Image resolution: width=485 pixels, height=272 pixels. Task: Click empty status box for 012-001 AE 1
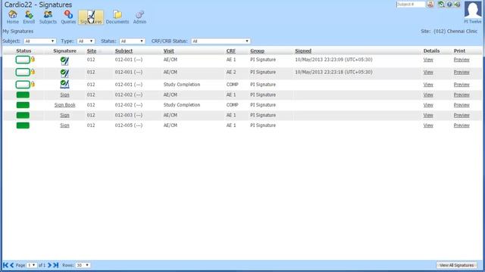23,60
